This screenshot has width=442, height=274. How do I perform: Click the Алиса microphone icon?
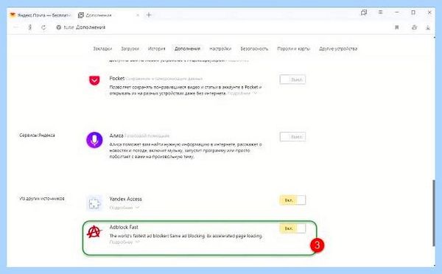(94, 140)
